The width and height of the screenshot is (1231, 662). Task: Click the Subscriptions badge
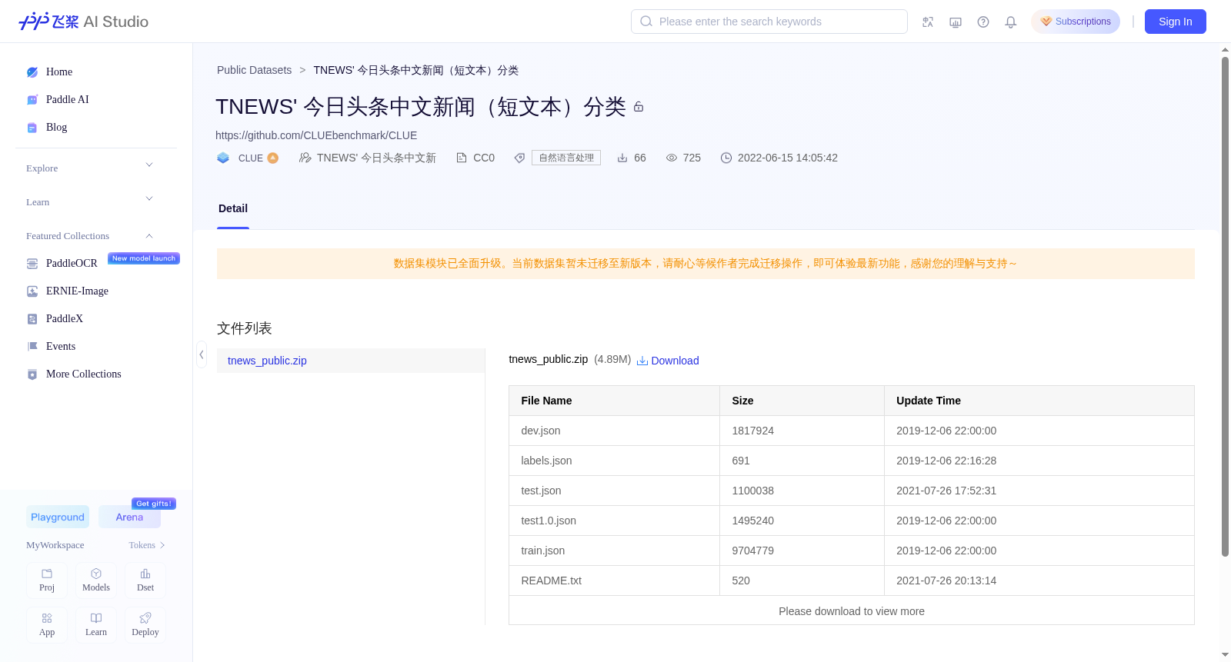[1076, 22]
